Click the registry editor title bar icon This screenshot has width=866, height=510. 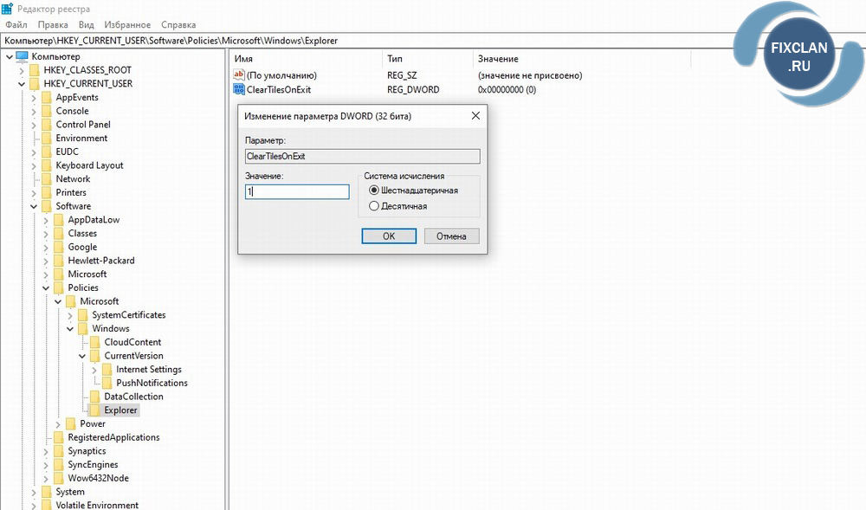tap(8, 8)
